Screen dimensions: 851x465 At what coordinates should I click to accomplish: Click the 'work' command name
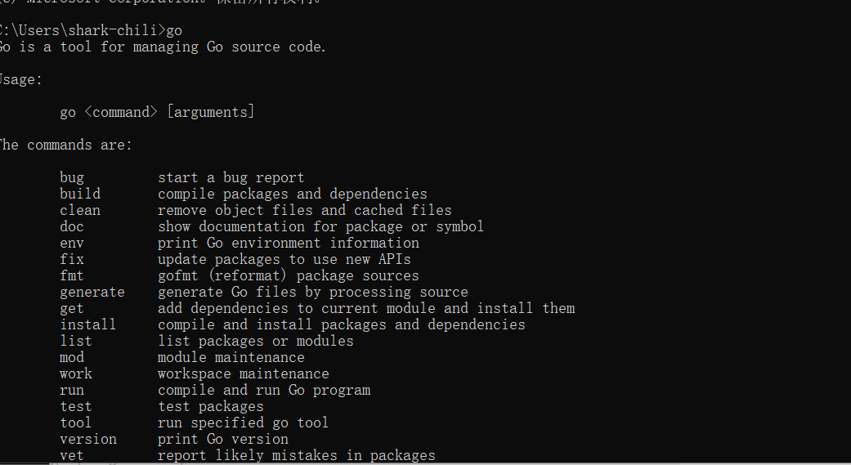point(76,373)
